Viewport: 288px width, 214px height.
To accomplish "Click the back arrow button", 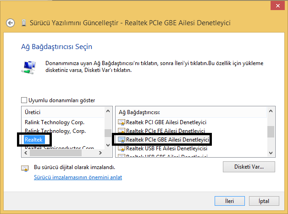I will click(x=11, y=23).
